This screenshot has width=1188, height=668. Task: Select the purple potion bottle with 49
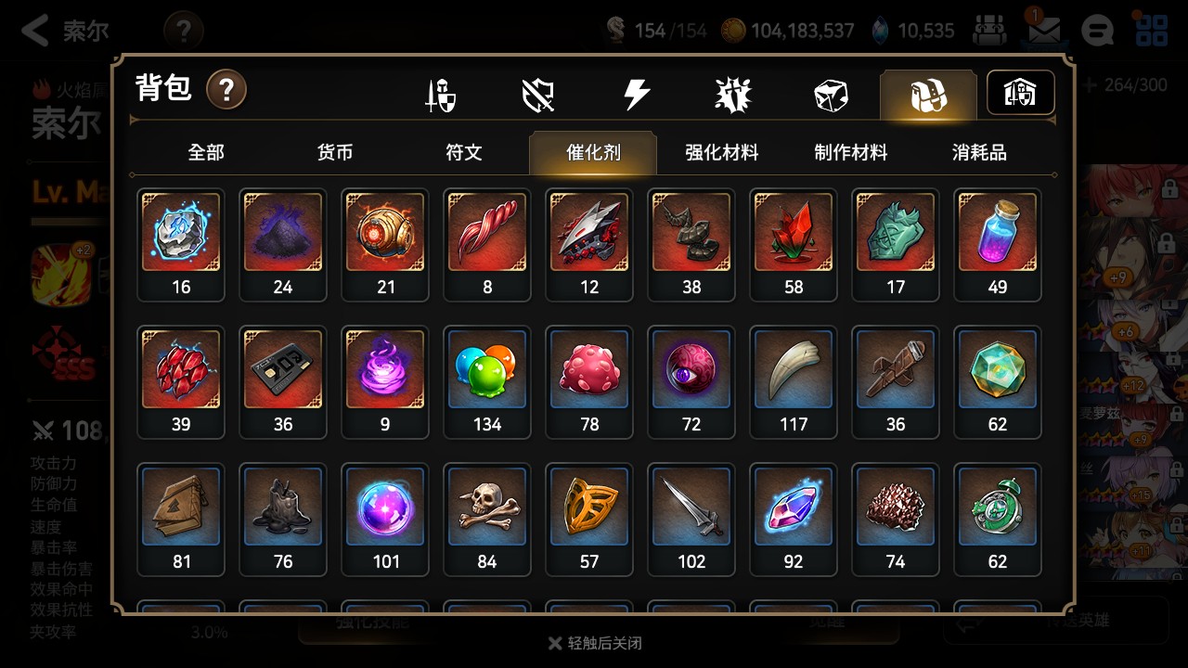click(998, 245)
